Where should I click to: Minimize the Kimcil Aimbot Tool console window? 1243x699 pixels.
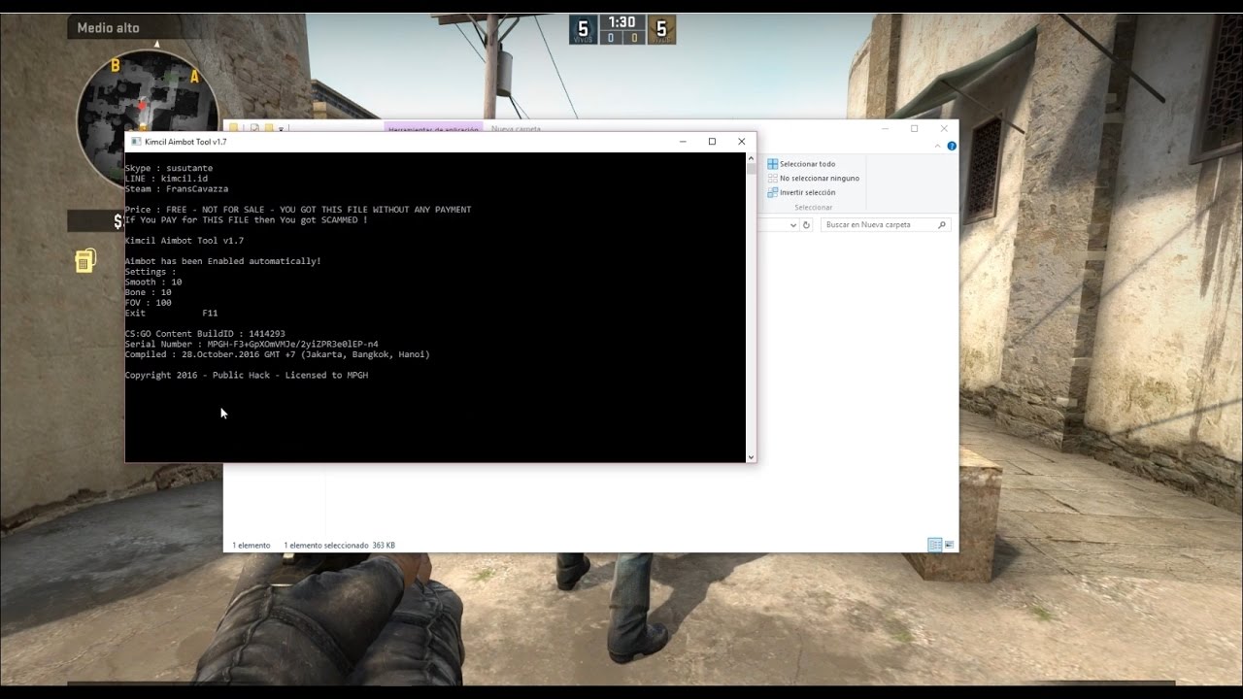[683, 142]
